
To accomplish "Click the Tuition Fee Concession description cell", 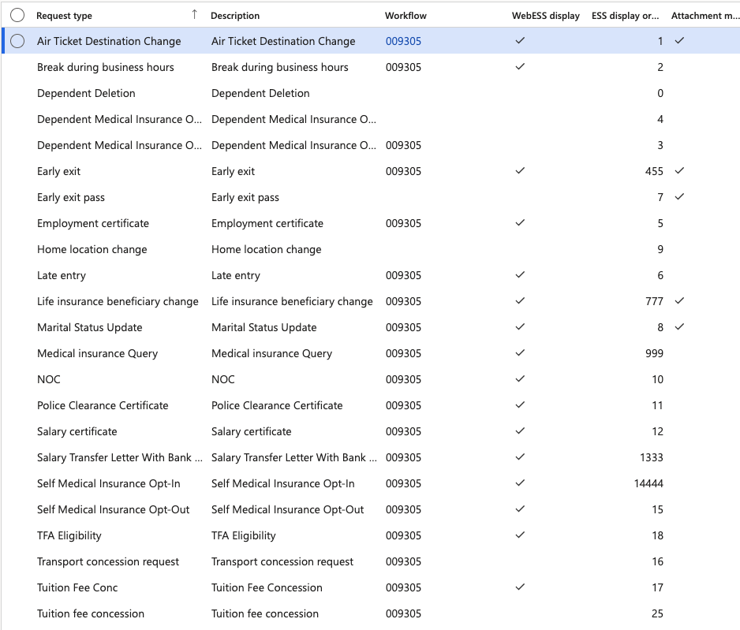I will (267, 587).
